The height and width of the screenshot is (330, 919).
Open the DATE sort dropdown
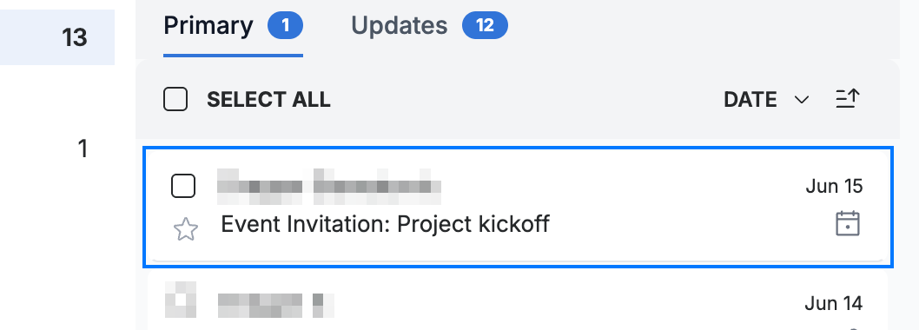pyautogui.click(x=766, y=100)
